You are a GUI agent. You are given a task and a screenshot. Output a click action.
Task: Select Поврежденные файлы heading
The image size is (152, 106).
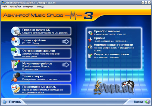39,87
